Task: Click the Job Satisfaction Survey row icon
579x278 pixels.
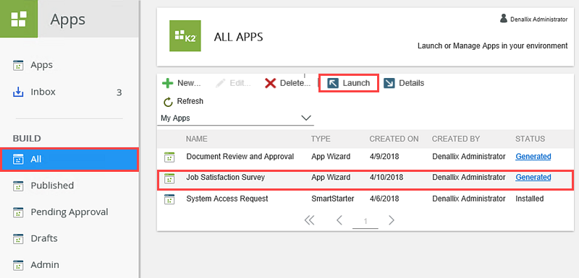Action: [169, 178]
